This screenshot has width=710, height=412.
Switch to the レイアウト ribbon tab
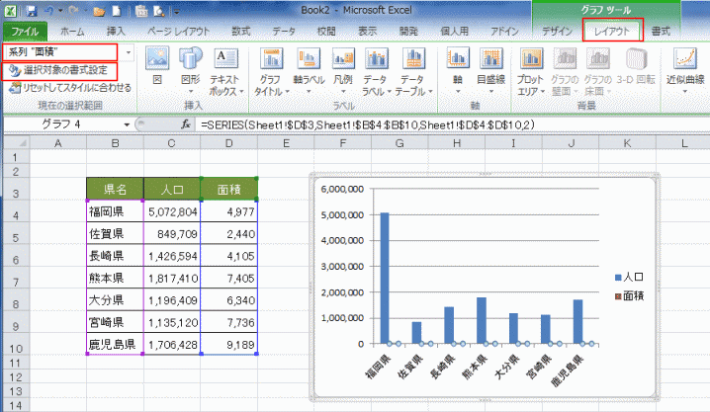pyautogui.click(x=612, y=32)
